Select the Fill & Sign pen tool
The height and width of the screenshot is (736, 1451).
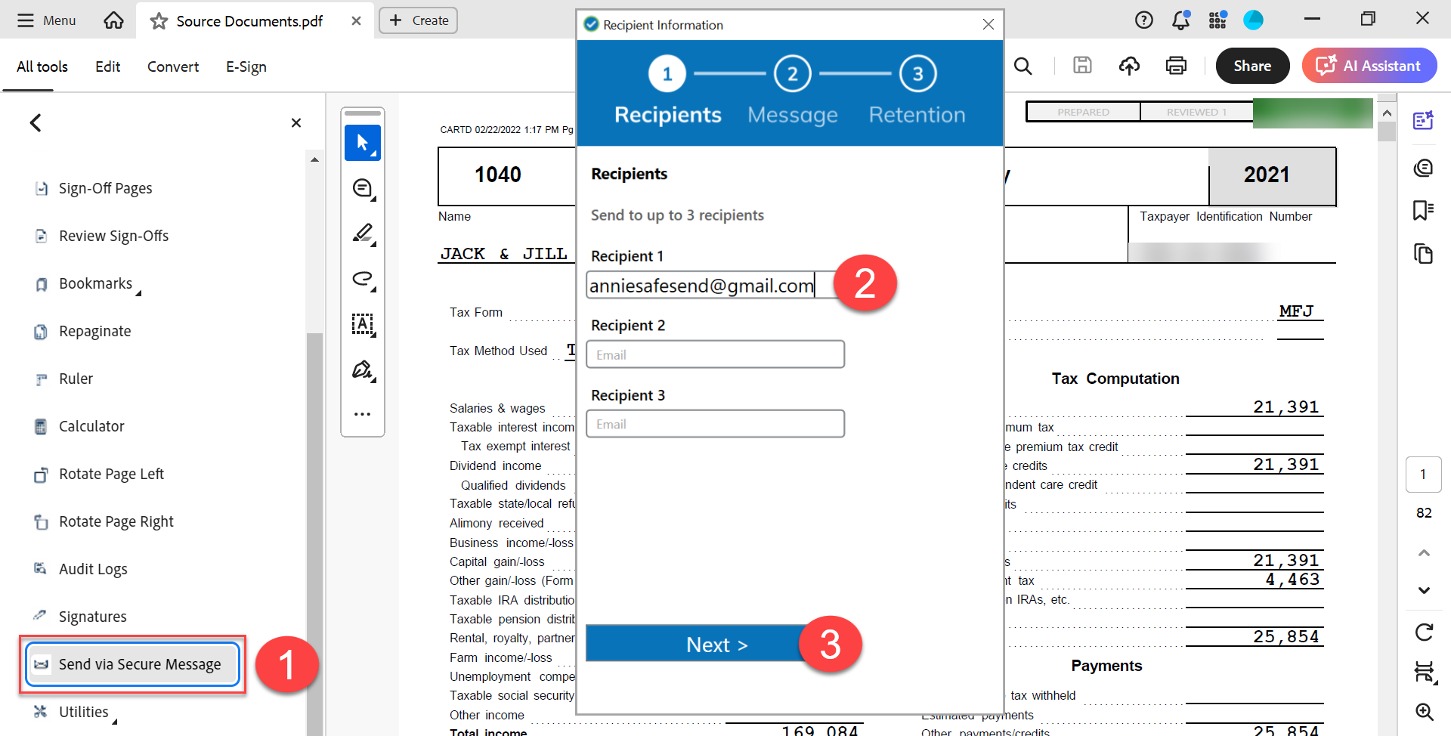click(x=363, y=370)
